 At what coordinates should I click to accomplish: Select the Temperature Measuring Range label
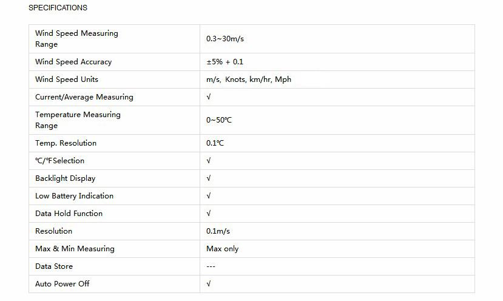tap(78, 120)
